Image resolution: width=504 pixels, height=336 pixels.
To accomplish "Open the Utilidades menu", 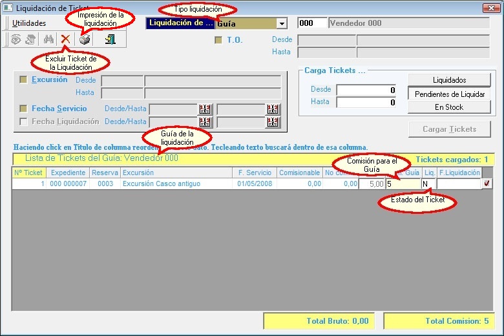I will click(29, 23).
